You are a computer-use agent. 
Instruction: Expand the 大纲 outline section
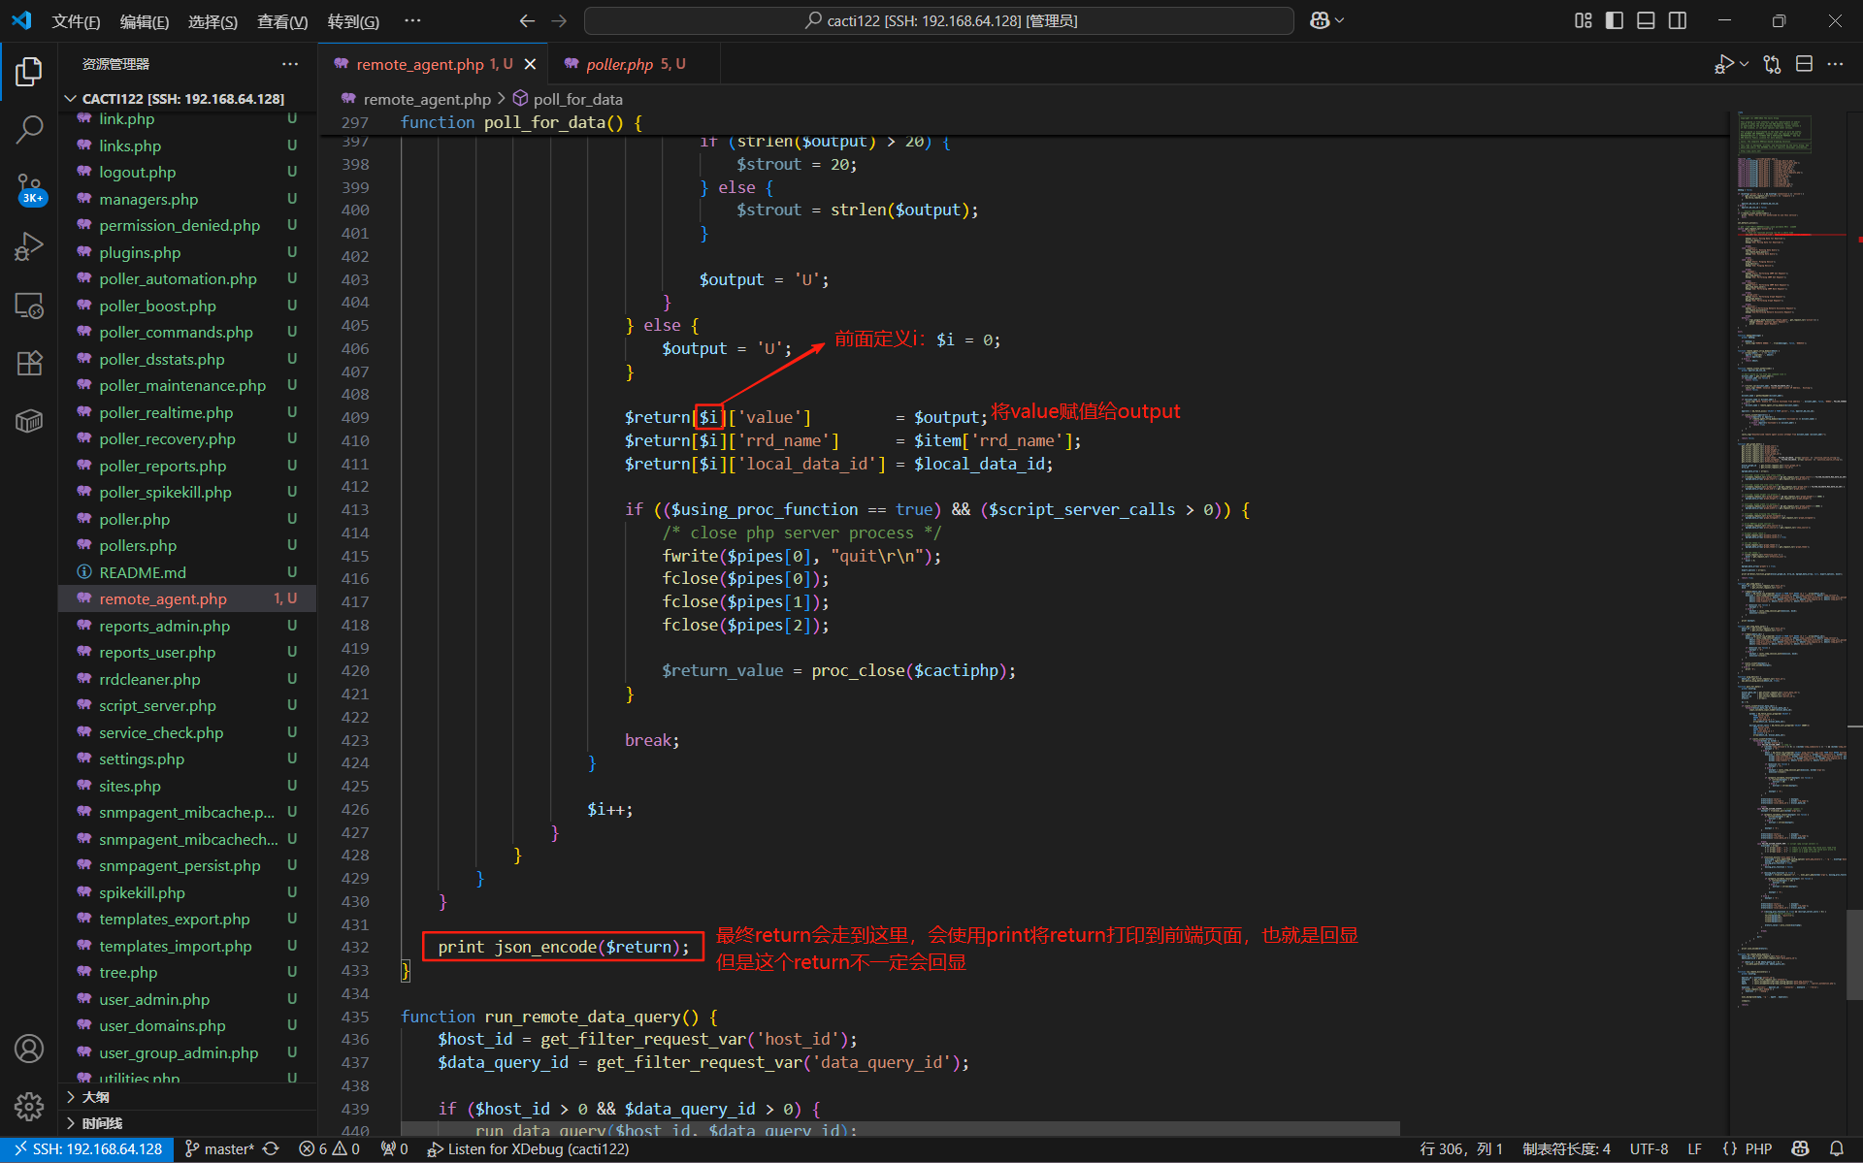coord(188,1097)
